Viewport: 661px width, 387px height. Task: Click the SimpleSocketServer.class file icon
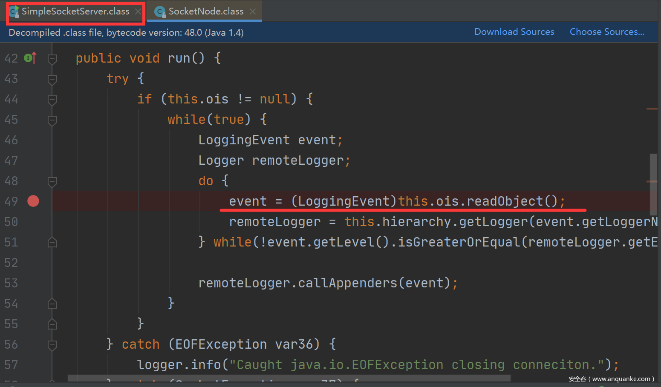[14, 11]
